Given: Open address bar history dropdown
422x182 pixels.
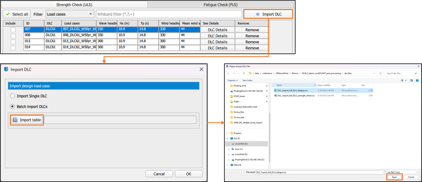Looking at the screenshot, I should click(x=374, y=73).
